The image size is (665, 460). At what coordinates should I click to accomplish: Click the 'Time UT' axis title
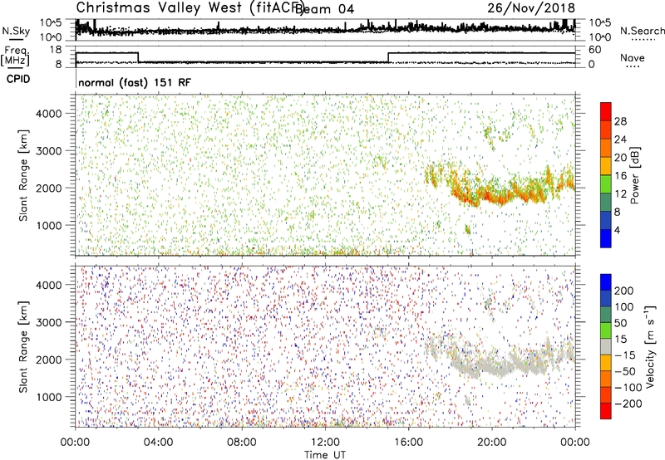pyautogui.click(x=325, y=454)
